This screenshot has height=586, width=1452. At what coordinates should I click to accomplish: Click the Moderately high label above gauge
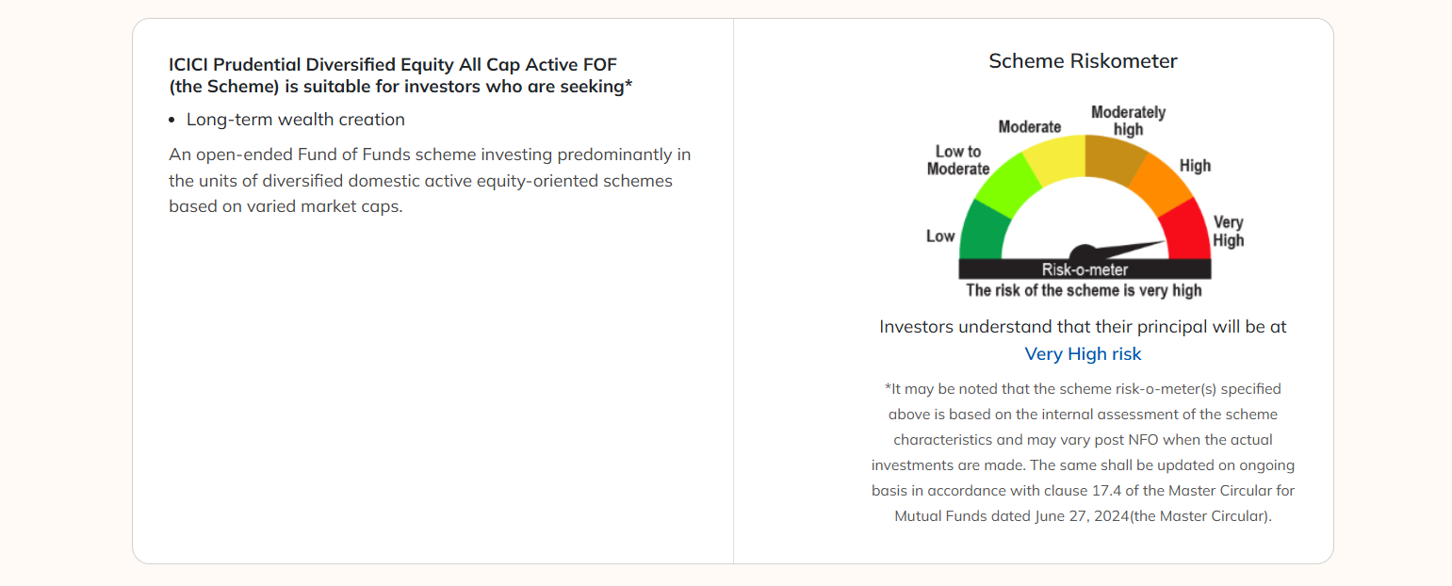1128,121
